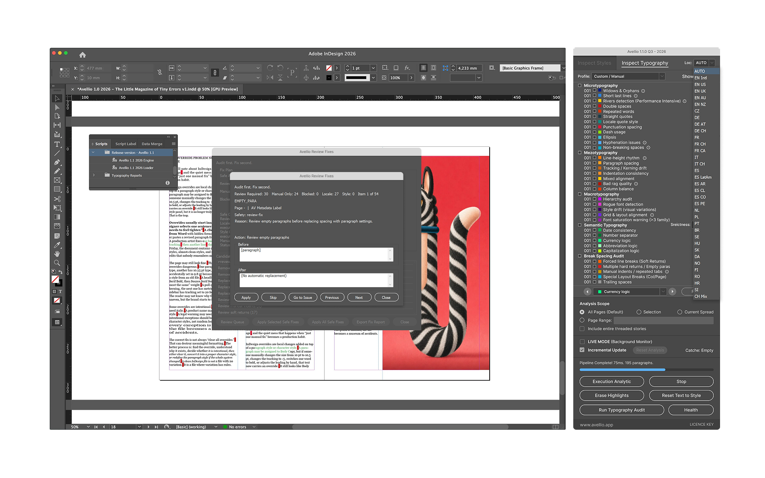Uncheck Incremental Update option
The image size is (765, 478).
582,350
